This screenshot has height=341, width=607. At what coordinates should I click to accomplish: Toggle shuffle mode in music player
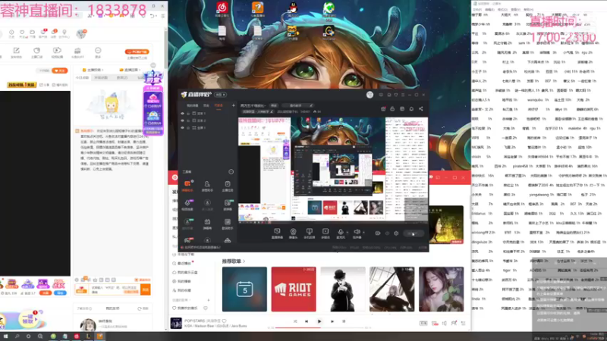(x=295, y=321)
